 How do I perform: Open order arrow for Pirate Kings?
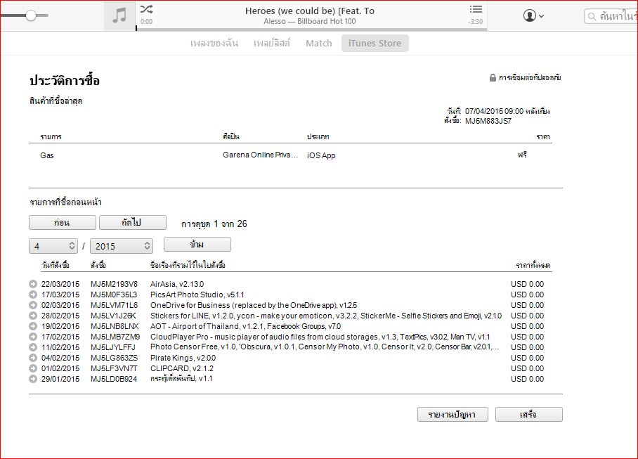tap(33, 358)
